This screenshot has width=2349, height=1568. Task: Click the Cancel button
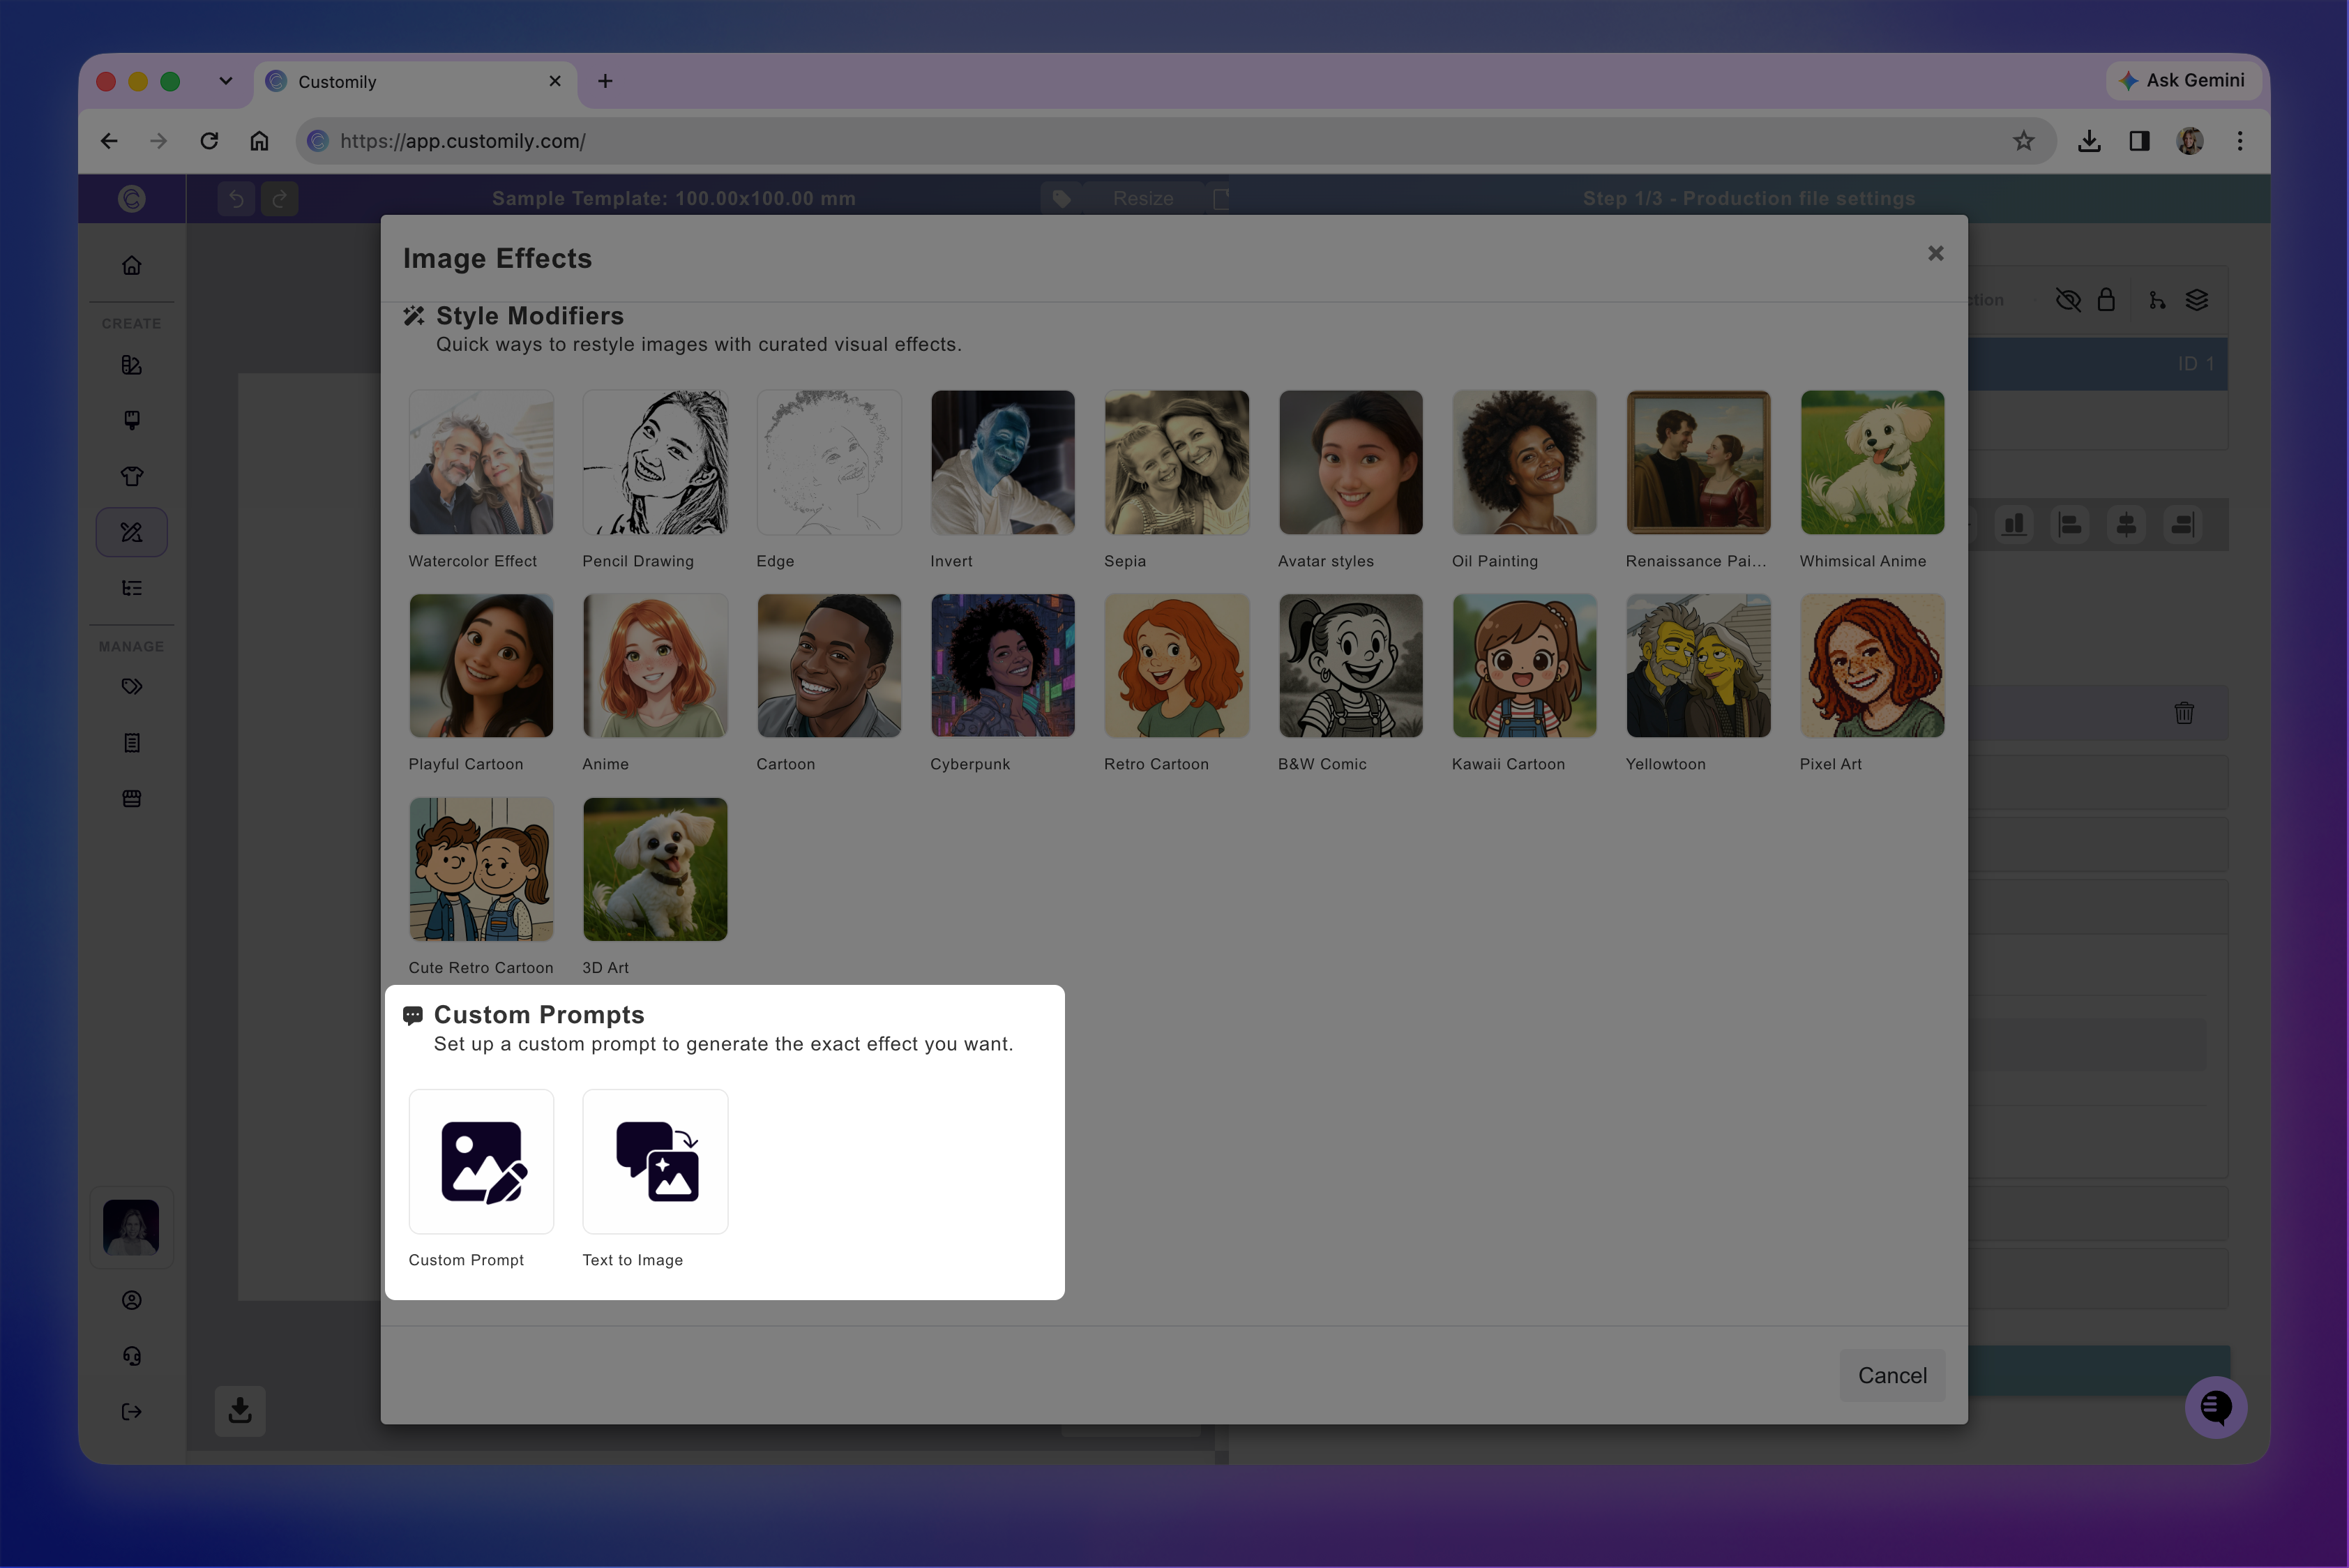[1892, 1375]
